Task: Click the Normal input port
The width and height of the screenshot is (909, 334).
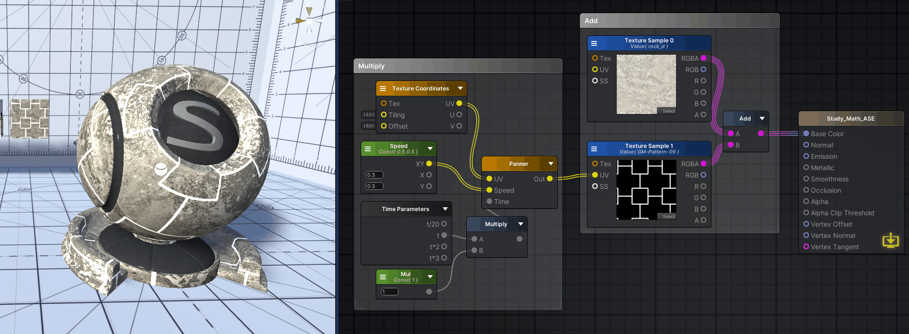Action: (806, 145)
